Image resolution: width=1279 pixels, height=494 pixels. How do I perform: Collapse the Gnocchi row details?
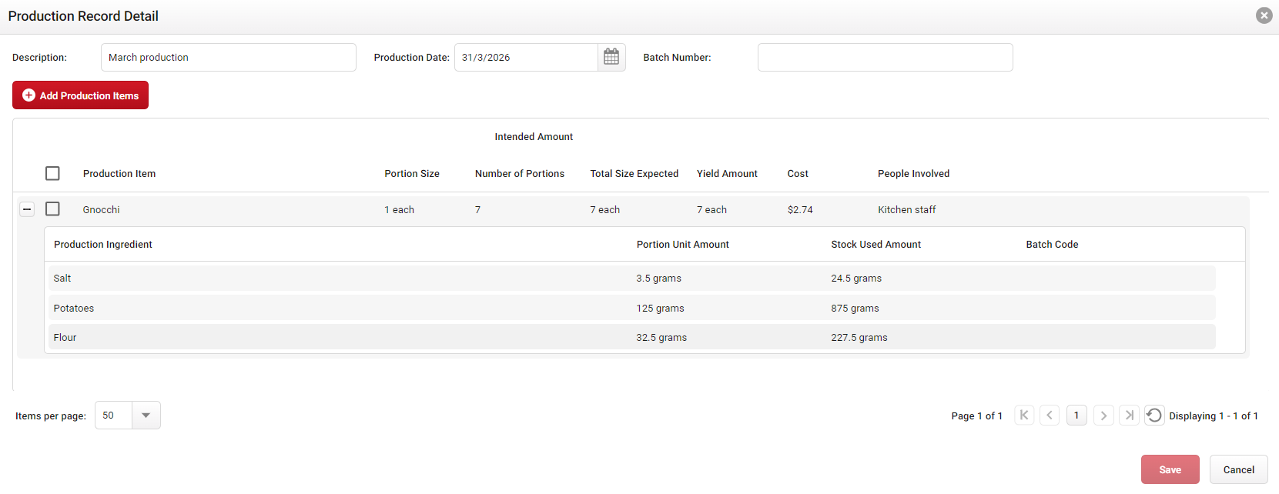click(x=27, y=209)
